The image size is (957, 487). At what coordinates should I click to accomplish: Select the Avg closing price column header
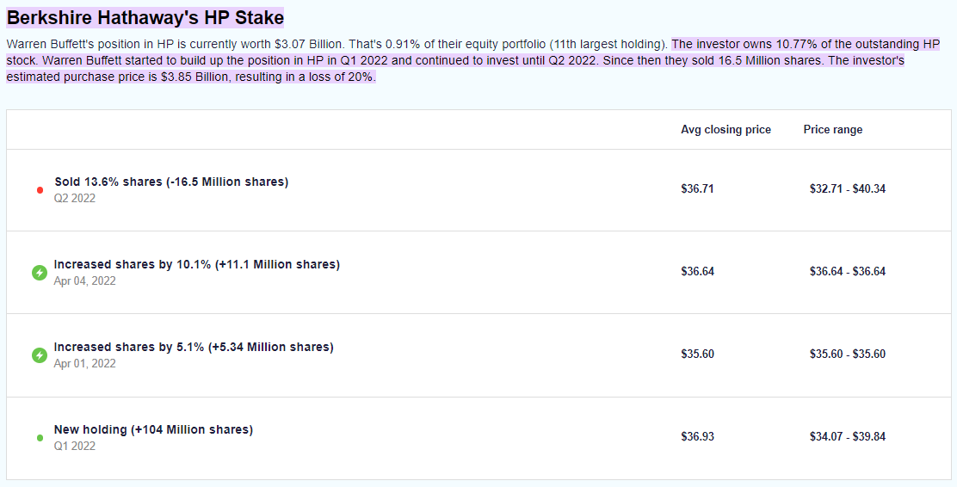(725, 130)
